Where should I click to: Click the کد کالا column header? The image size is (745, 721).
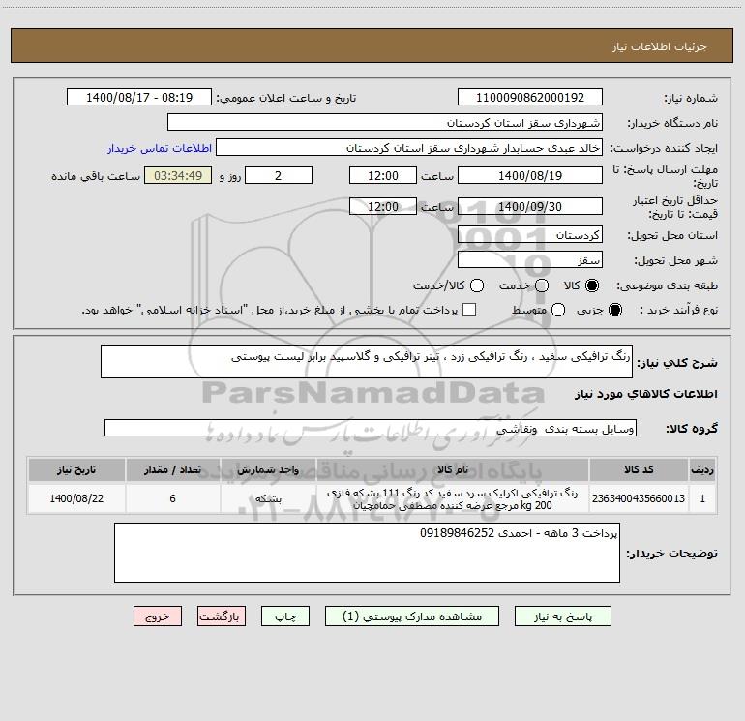pyautogui.click(x=639, y=469)
